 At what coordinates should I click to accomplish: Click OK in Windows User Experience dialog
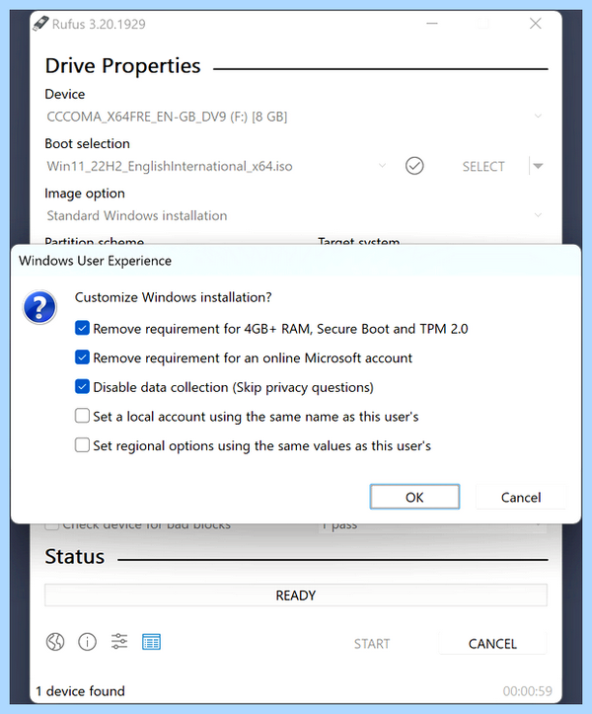coord(414,497)
